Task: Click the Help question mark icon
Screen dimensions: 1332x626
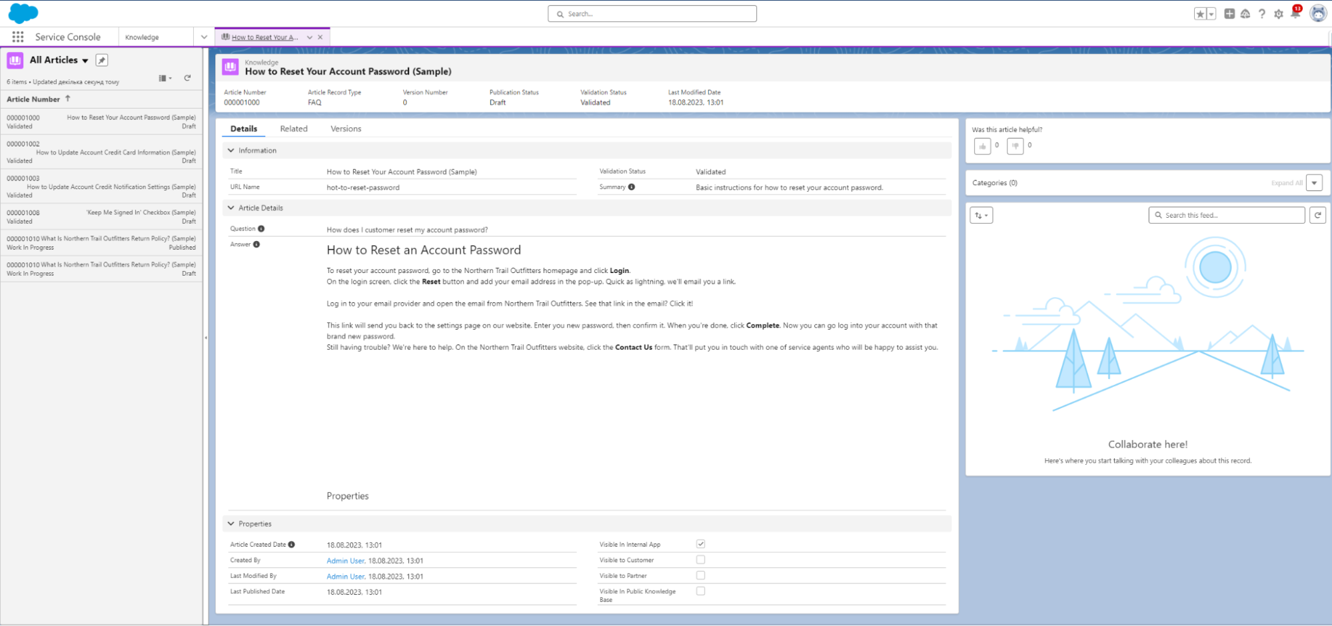Action: pos(1261,13)
